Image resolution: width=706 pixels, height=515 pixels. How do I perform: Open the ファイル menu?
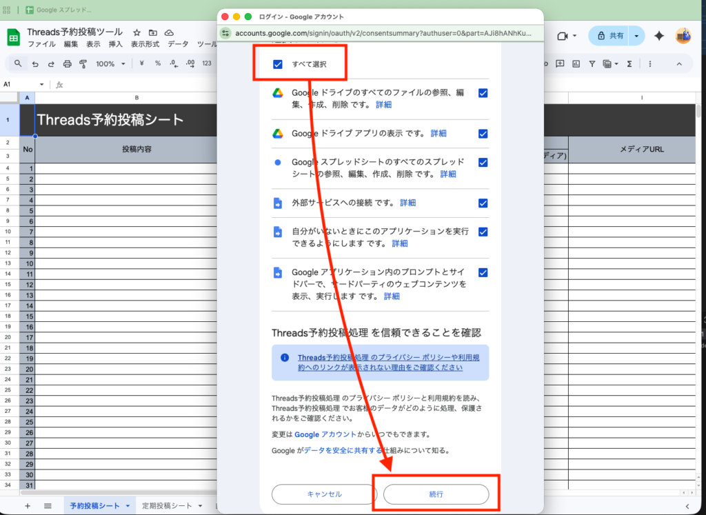(x=41, y=44)
